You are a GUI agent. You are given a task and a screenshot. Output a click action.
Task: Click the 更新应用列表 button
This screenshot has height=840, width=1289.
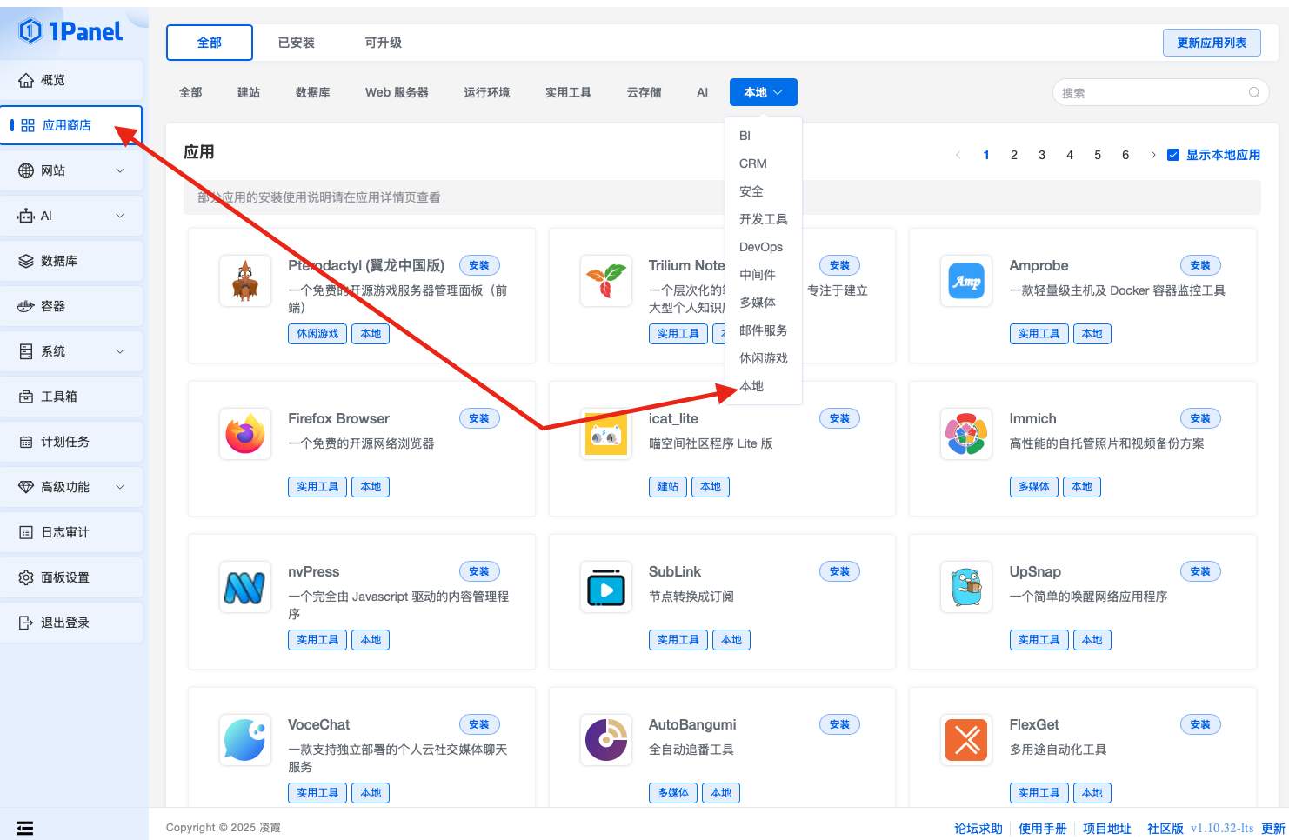pos(1211,43)
